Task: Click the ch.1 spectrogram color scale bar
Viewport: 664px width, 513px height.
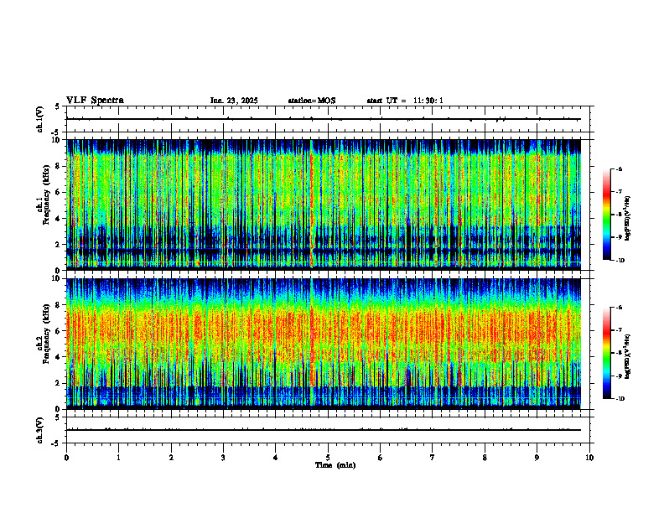Action: 607,215
